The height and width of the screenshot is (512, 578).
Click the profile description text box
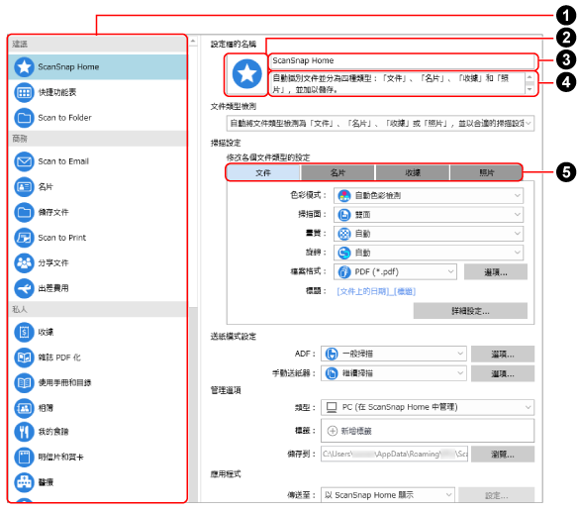point(398,84)
